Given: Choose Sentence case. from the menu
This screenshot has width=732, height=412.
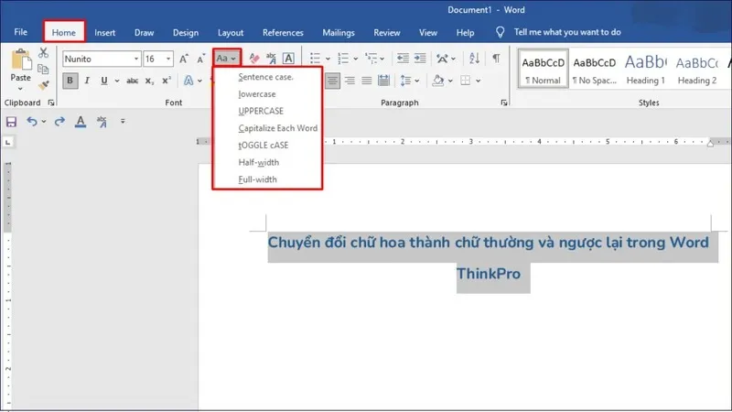Looking at the screenshot, I should [x=267, y=77].
